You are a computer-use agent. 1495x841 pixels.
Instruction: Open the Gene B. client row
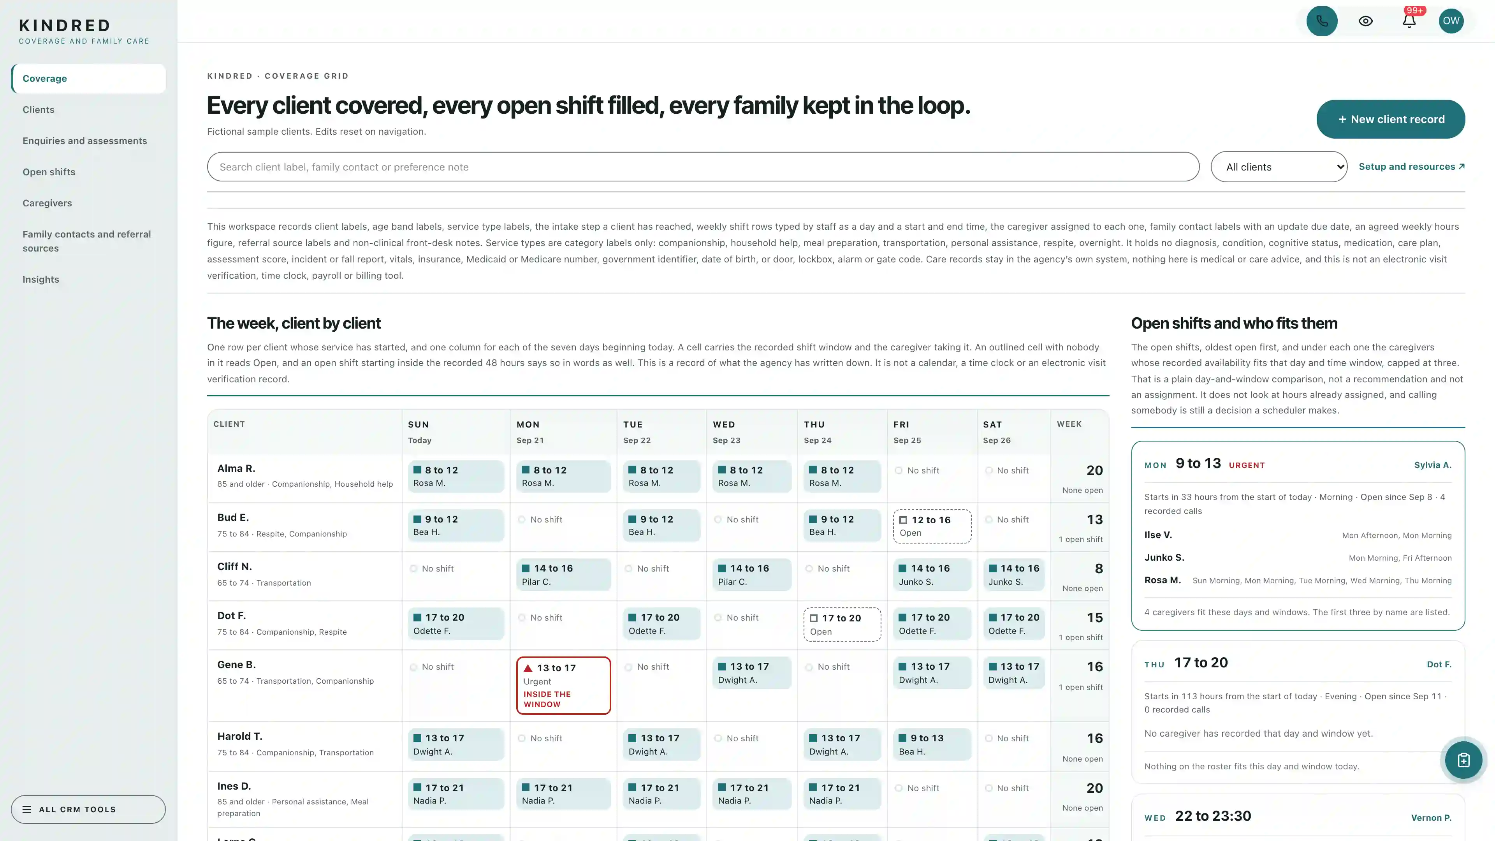[x=305, y=685]
